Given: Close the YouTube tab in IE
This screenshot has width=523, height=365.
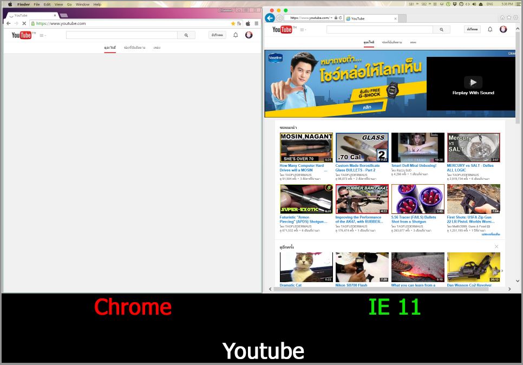Looking at the screenshot, I should (396, 19).
